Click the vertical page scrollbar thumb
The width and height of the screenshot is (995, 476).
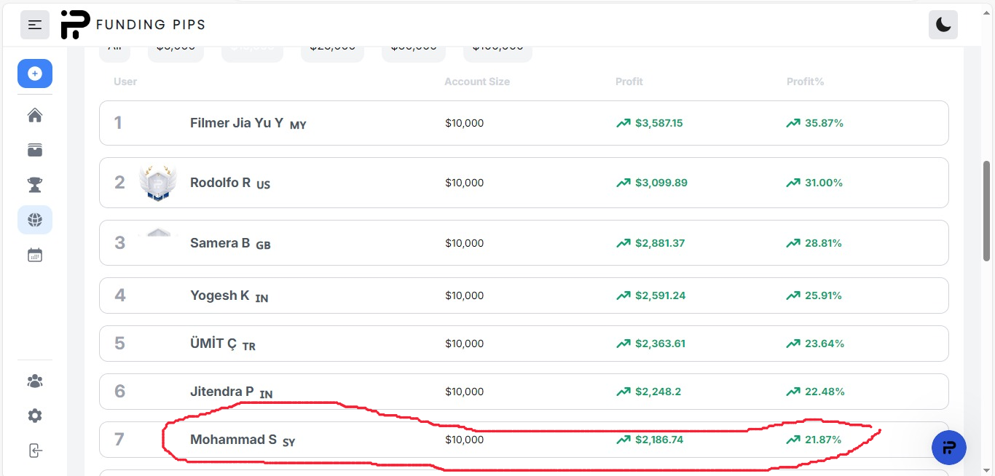click(987, 210)
